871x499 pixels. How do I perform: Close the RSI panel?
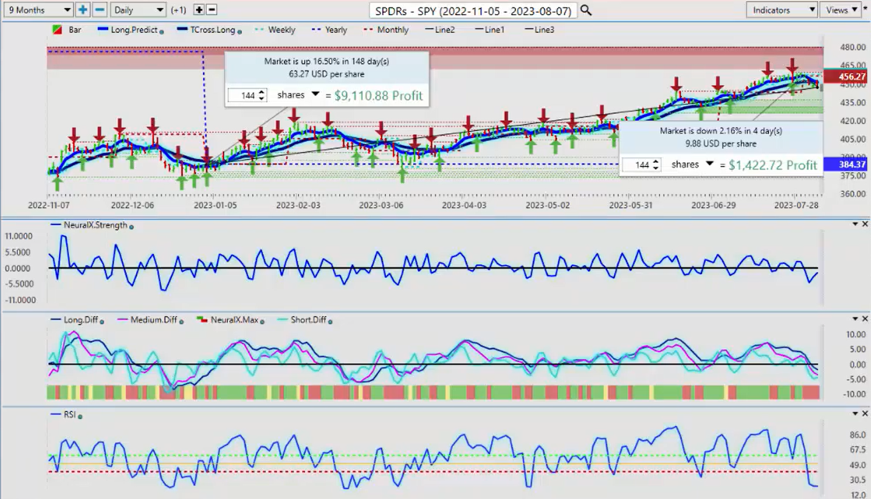coord(865,413)
